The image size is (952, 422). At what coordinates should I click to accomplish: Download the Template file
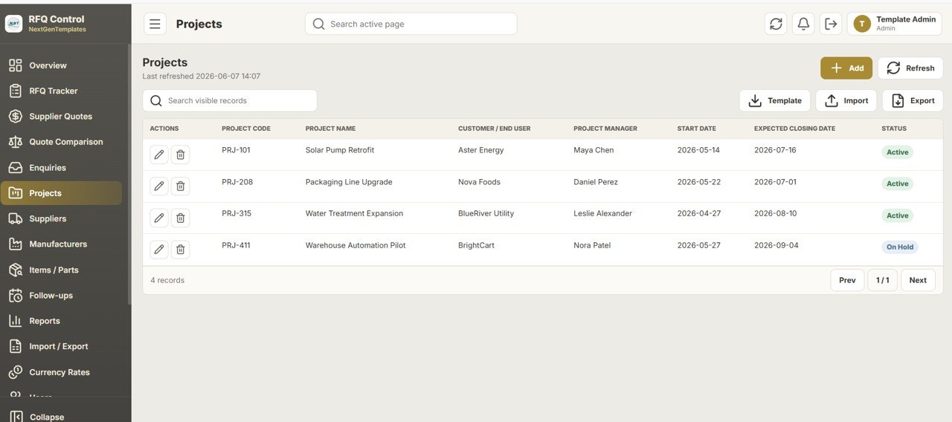pos(775,101)
